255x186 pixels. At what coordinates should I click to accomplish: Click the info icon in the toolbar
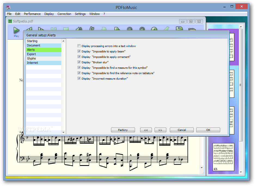(x=154, y=29)
